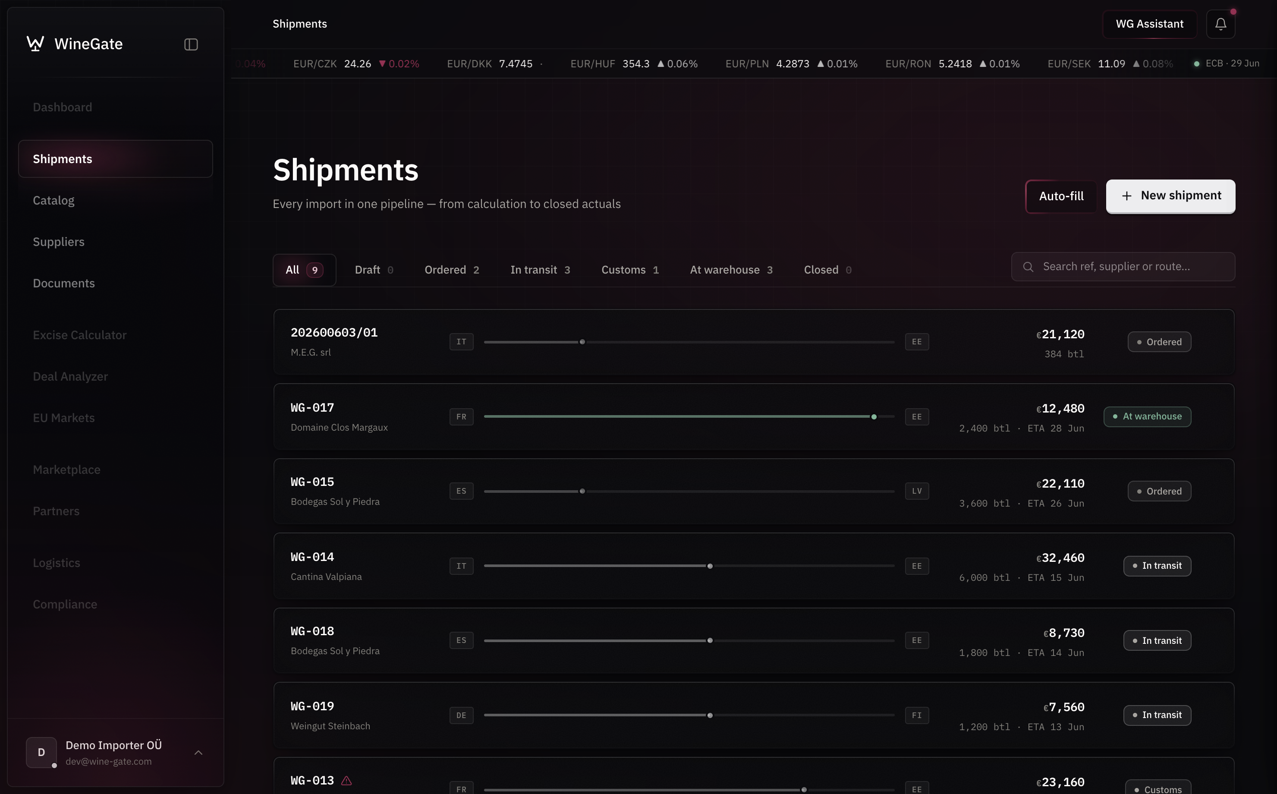Image resolution: width=1277 pixels, height=794 pixels.
Task: Click Ordered badge on 202600603/01 row
Action: tap(1159, 342)
